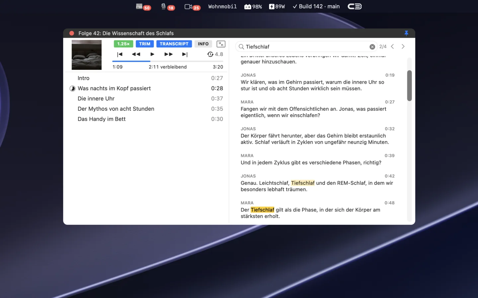
Task: Select the chapter Die innere Uhr
Action: (x=147, y=99)
